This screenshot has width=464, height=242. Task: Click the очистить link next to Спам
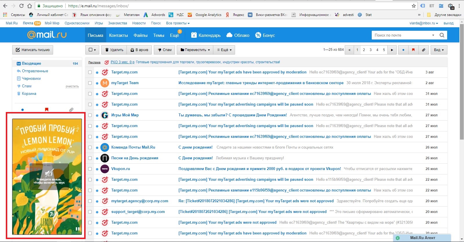[x=72, y=86]
